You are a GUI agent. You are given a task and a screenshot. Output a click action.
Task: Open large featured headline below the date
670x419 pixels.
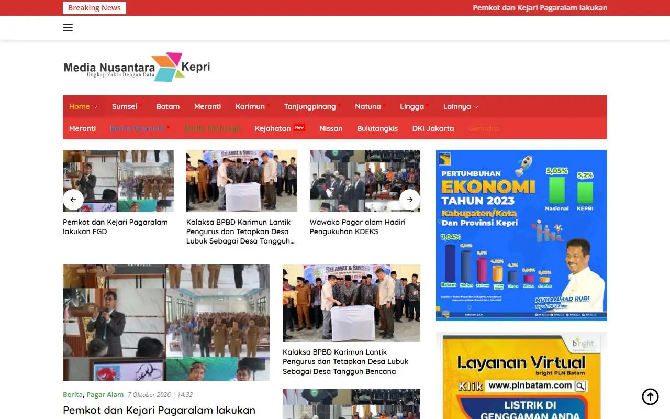point(159,411)
